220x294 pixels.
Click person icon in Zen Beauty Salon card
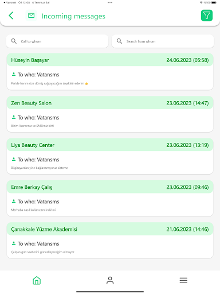pyautogui.click(x=14, y=117)
